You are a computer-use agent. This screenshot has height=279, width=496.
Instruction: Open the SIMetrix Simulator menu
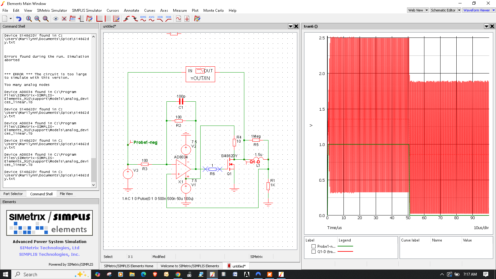tap(52, 11)
